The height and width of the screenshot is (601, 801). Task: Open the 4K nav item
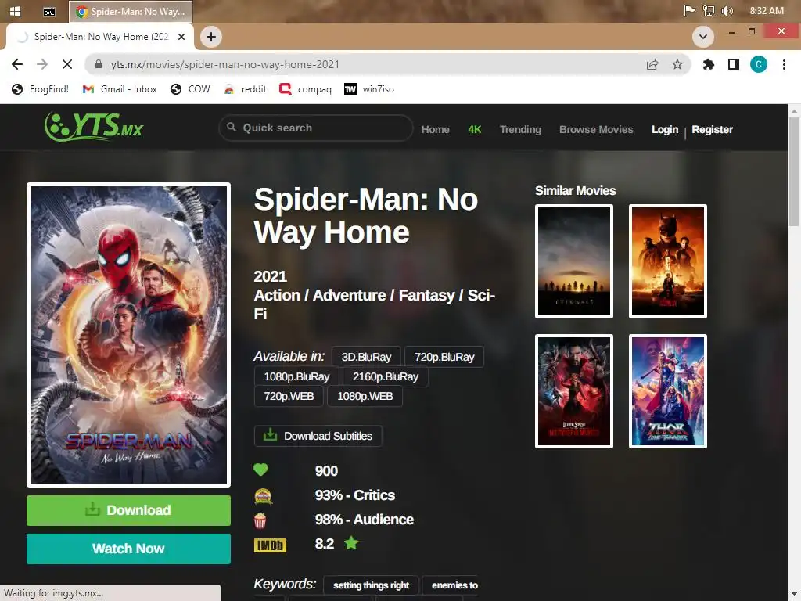(475, 129)
